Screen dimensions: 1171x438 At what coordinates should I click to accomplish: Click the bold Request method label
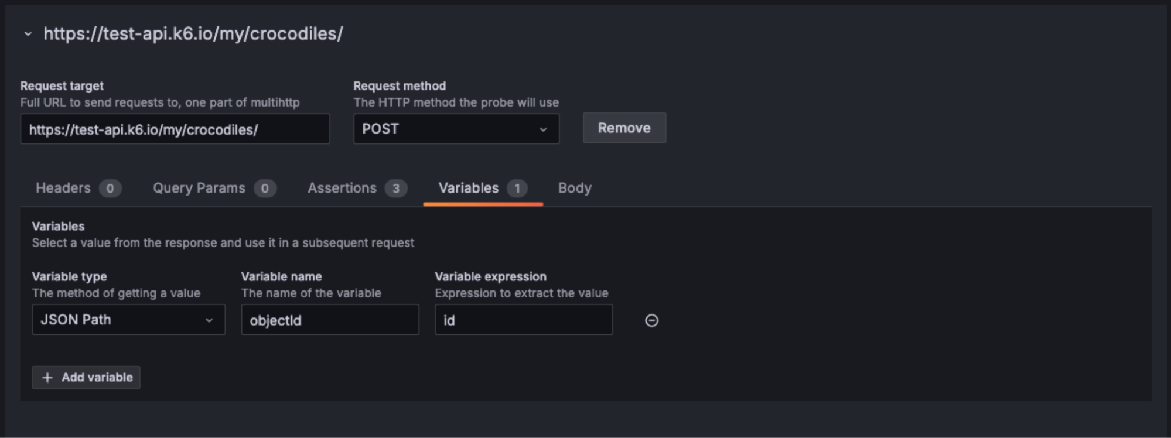[400, 85]
